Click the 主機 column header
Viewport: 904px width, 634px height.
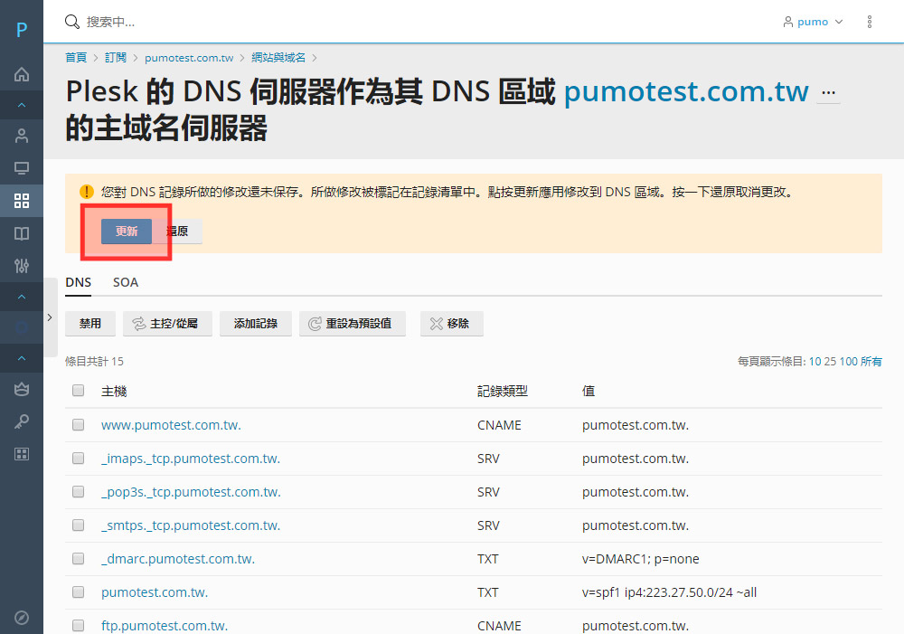coord(114,391)
